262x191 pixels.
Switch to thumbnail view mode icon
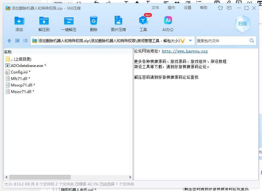pos(17,41)
